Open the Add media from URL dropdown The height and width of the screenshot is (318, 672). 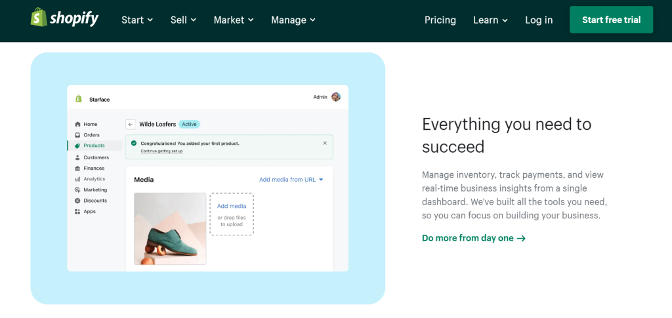pos(291,180)
